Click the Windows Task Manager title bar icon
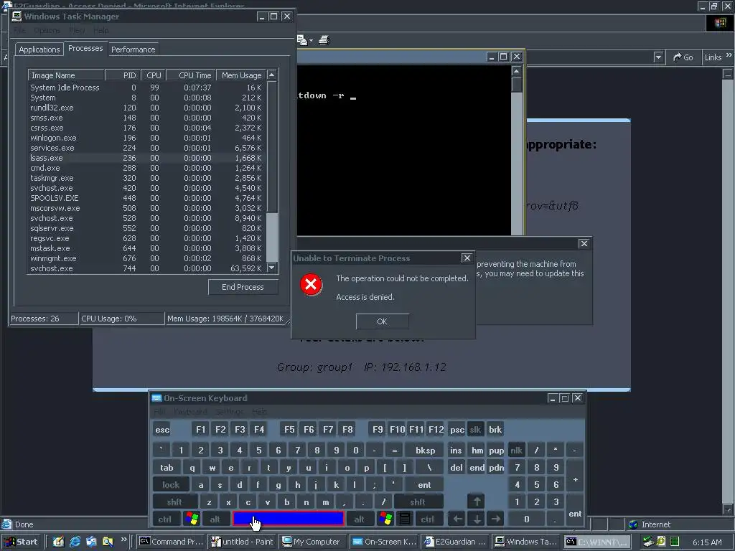 click(x=17, y=17)
